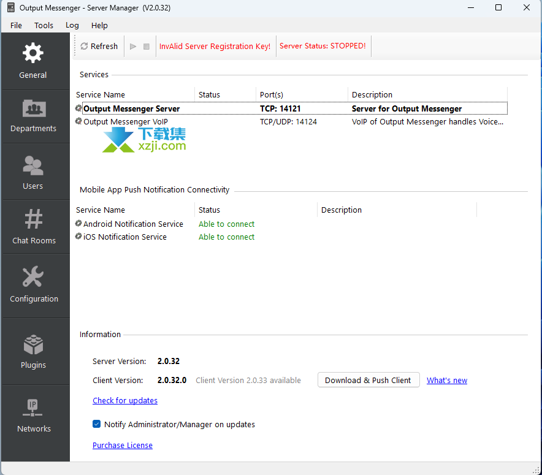Click Android service's Able to connect status

(x=226, y=224)
